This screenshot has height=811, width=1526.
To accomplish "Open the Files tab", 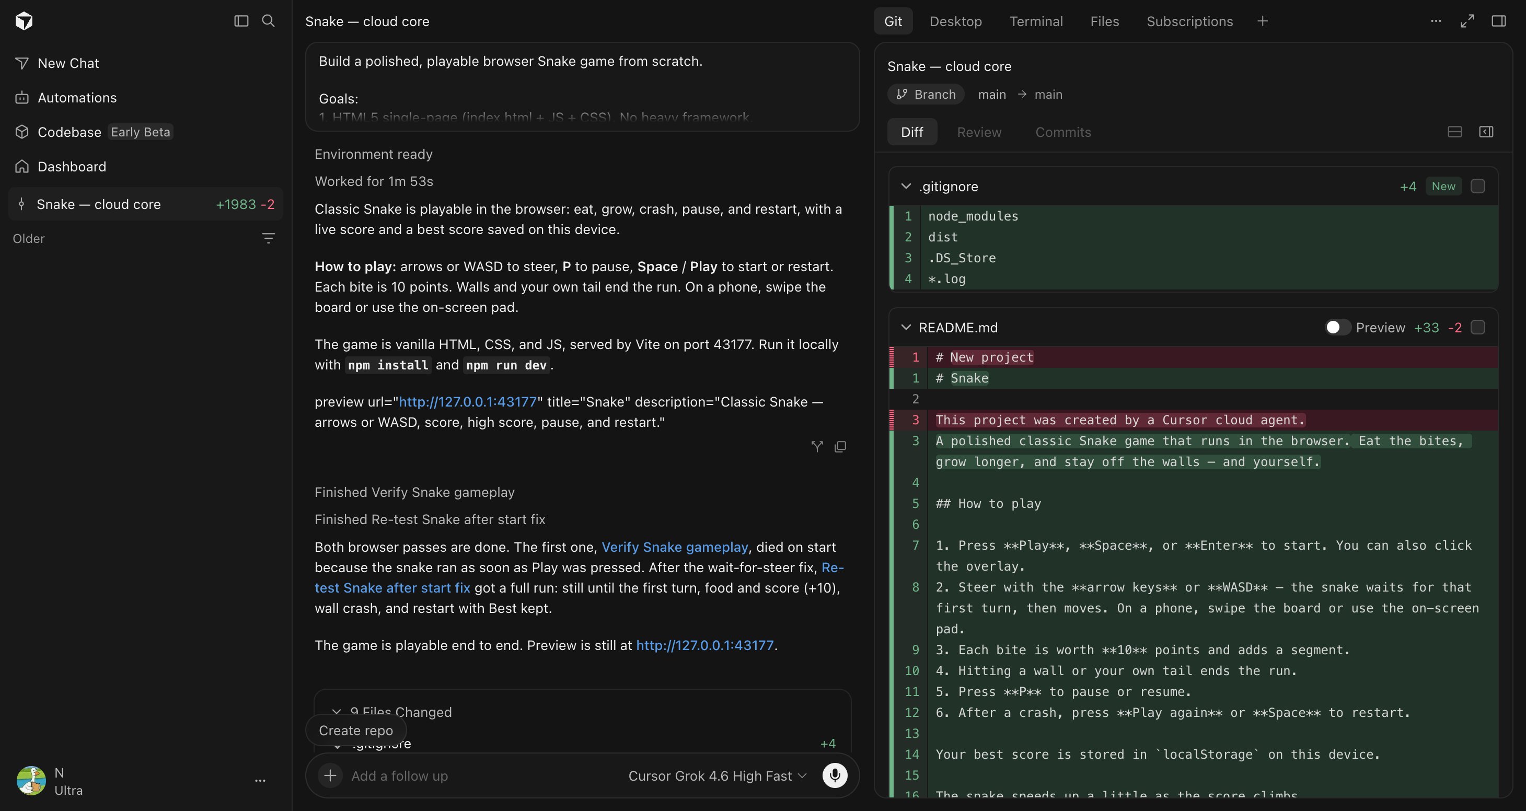I will (x=1105, y=21).
